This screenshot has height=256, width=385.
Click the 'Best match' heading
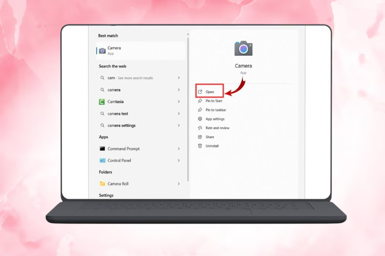(x=108, y=36)
